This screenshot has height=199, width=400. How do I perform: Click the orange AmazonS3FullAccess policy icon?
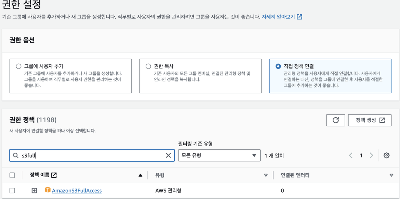pos(48,189)
